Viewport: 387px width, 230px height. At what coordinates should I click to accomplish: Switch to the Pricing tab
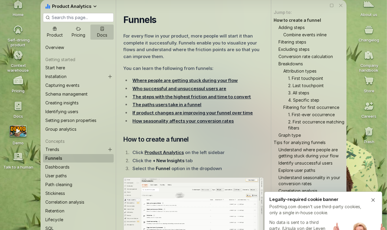(78, 32)
